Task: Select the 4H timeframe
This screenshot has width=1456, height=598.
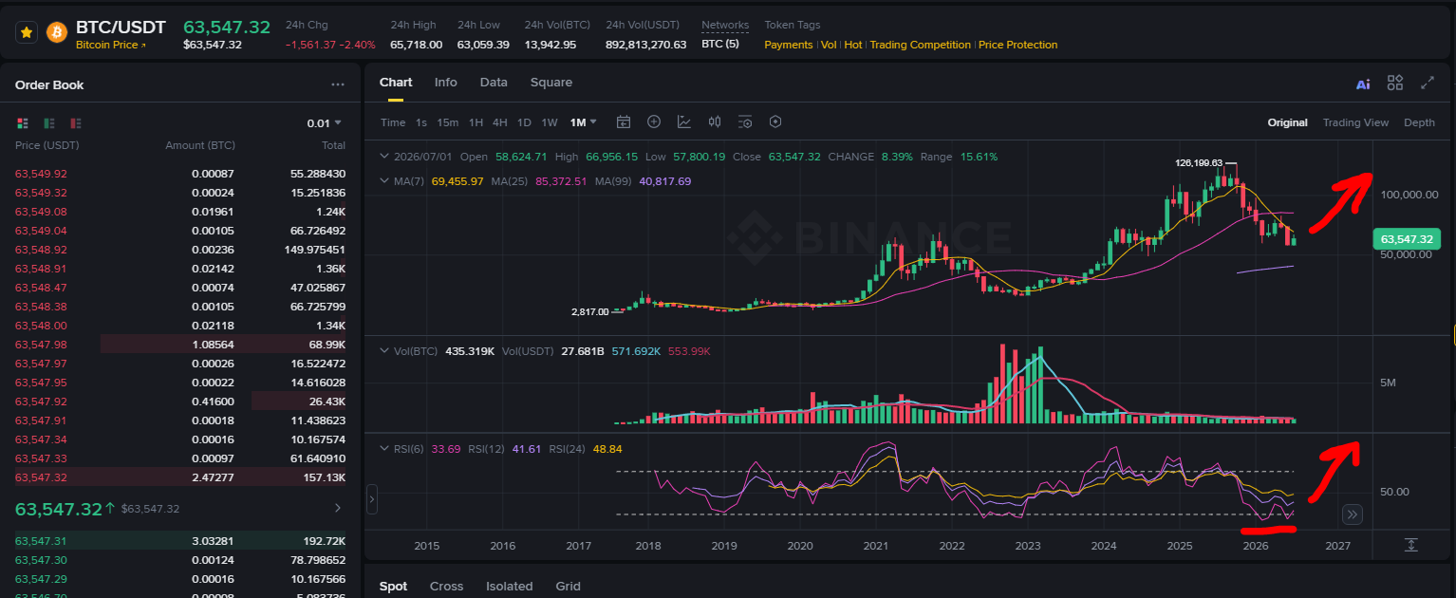Action: (499, 122)
